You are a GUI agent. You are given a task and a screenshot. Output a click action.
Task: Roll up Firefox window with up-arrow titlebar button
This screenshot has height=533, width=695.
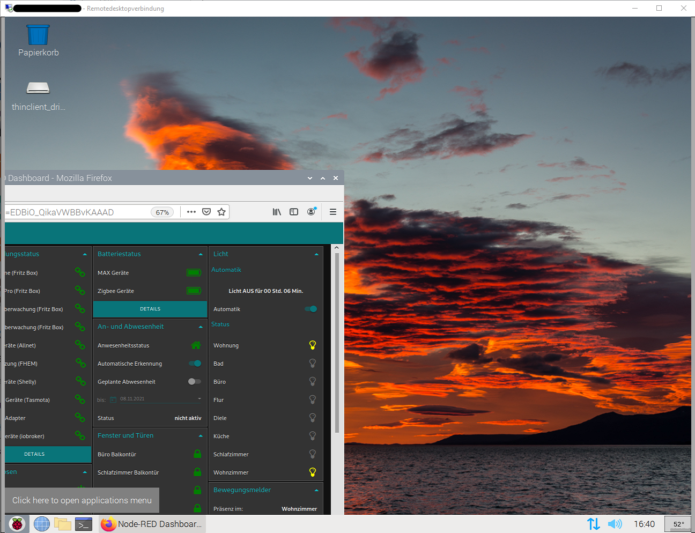point(323,178)
